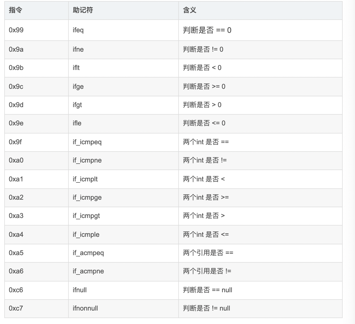Click the if_icmple mnemonic cell

point(124,235)
